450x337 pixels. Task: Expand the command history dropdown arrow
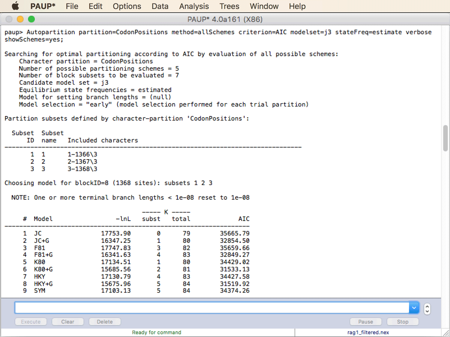tap(414, 308)
